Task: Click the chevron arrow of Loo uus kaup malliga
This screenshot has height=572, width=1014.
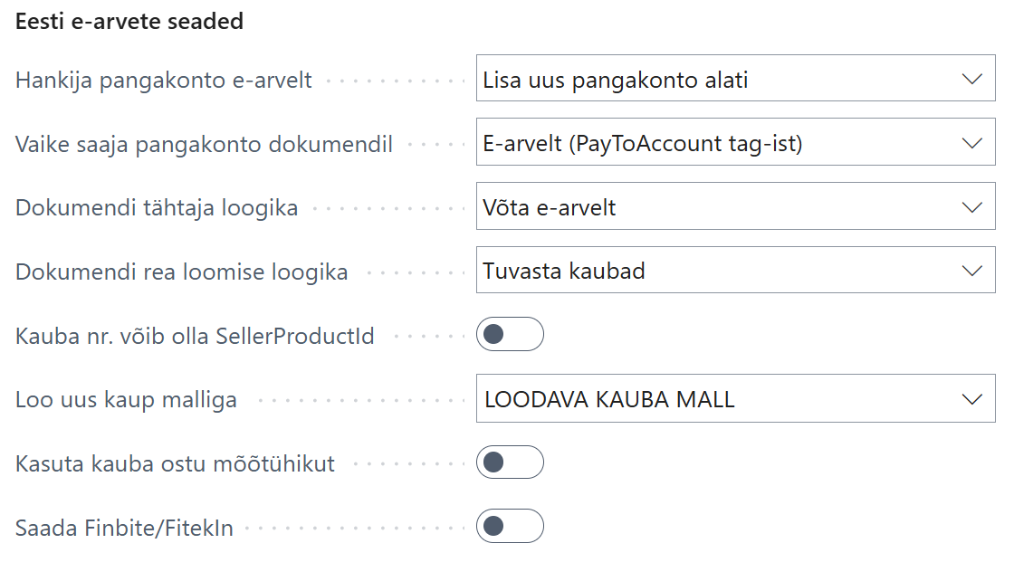Action: click(971, 399)
